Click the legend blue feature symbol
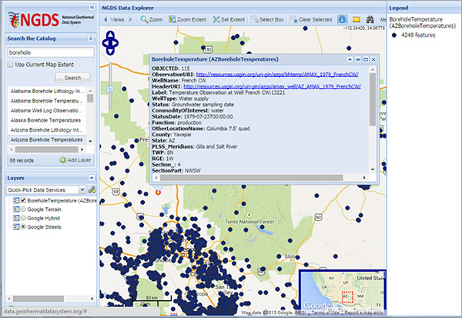This screenshot has width=462, height=318. 394,35
